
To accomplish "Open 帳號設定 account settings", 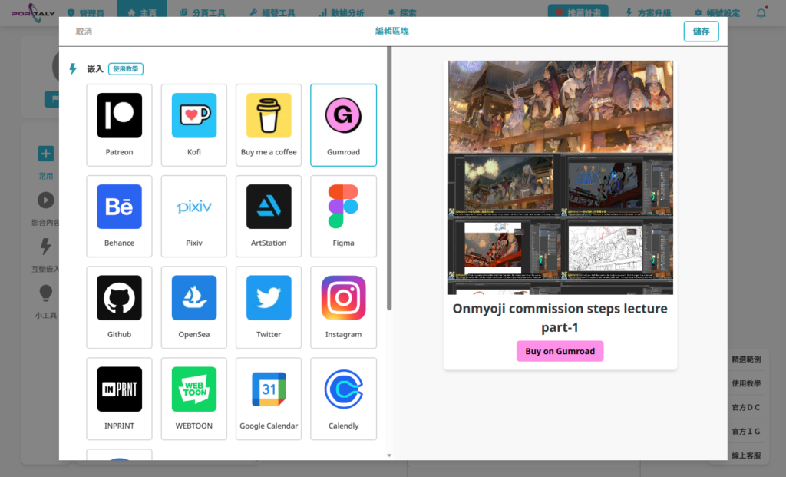I will point(717,12).
